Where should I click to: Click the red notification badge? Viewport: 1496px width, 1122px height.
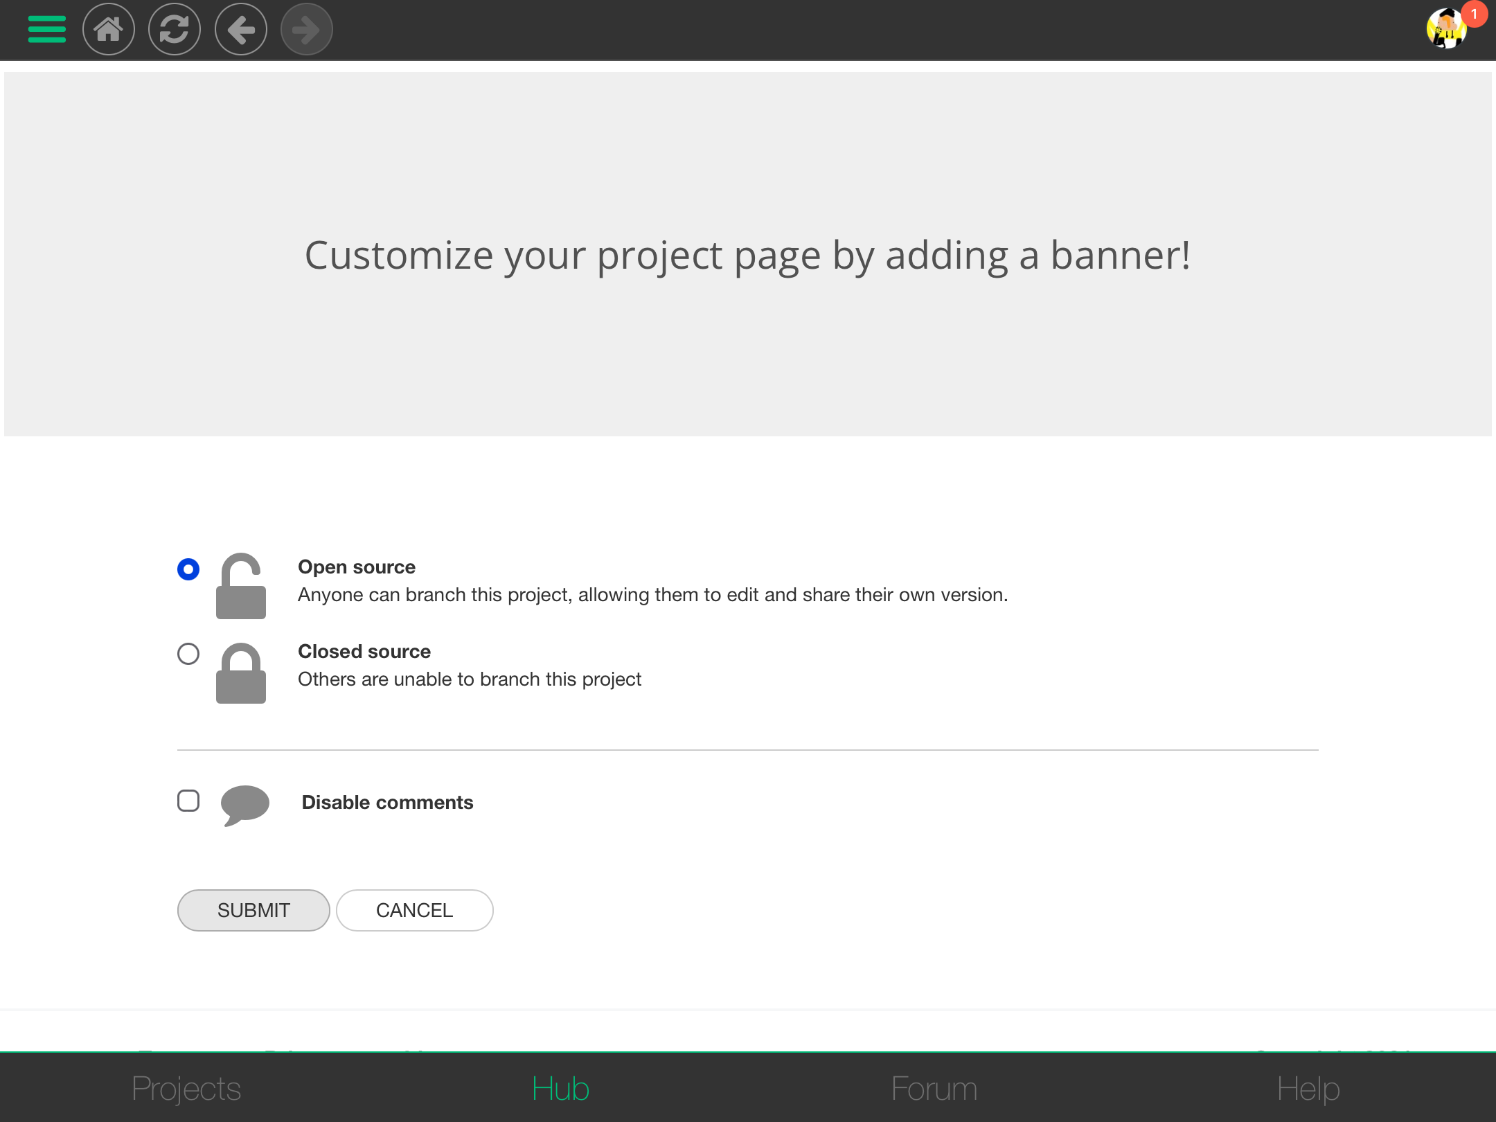tap(1474, 14)
